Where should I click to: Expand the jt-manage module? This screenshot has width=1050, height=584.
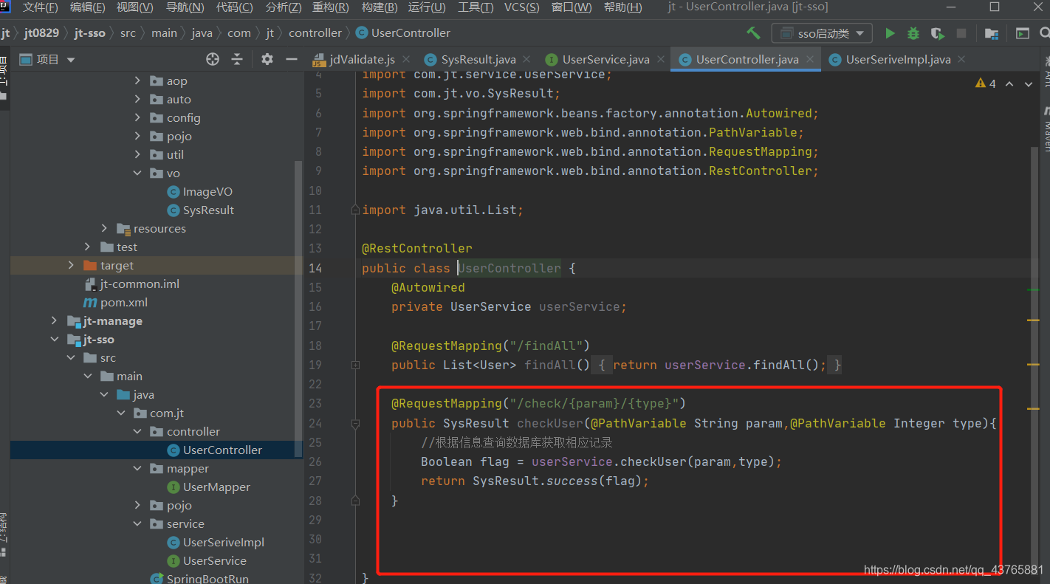[x=54, y=320]
